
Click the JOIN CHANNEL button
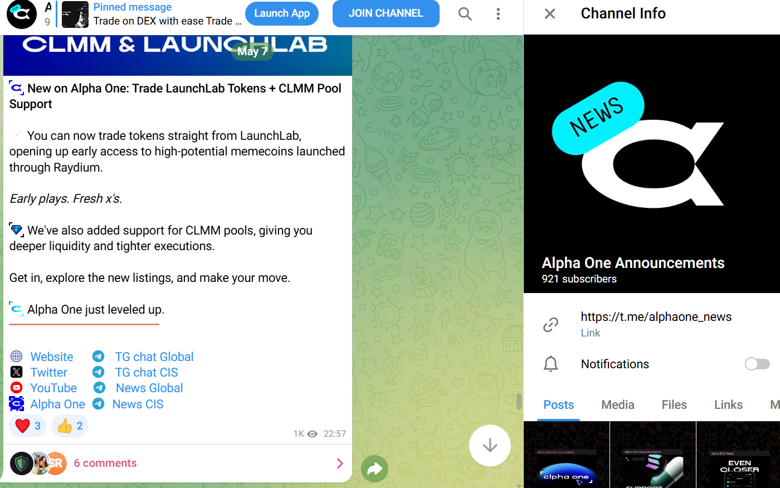click(386, 13)
